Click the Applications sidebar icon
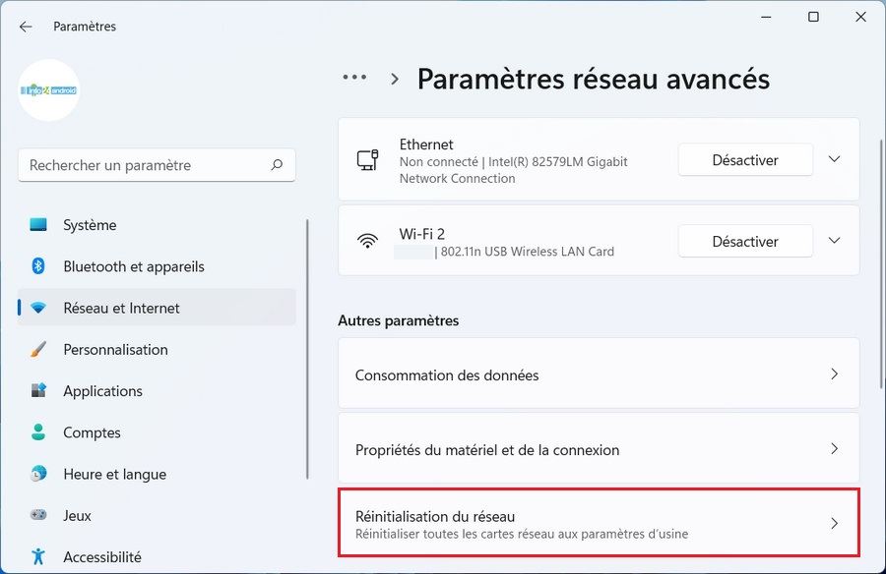The image size is (886, 574). (38, 390)
